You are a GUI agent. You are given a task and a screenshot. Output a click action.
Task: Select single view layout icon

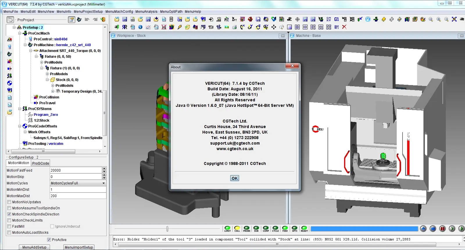pos(289,27)
